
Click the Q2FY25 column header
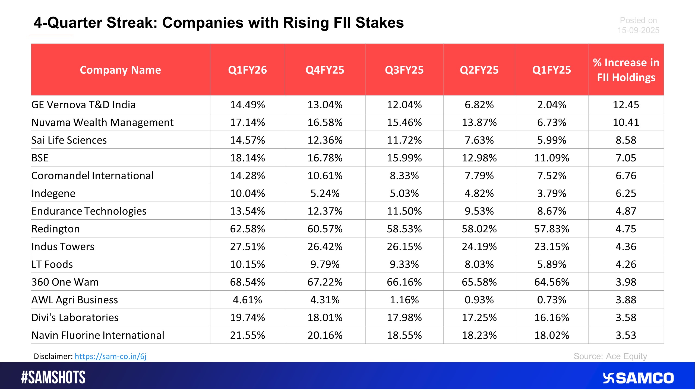click(479, 70)
